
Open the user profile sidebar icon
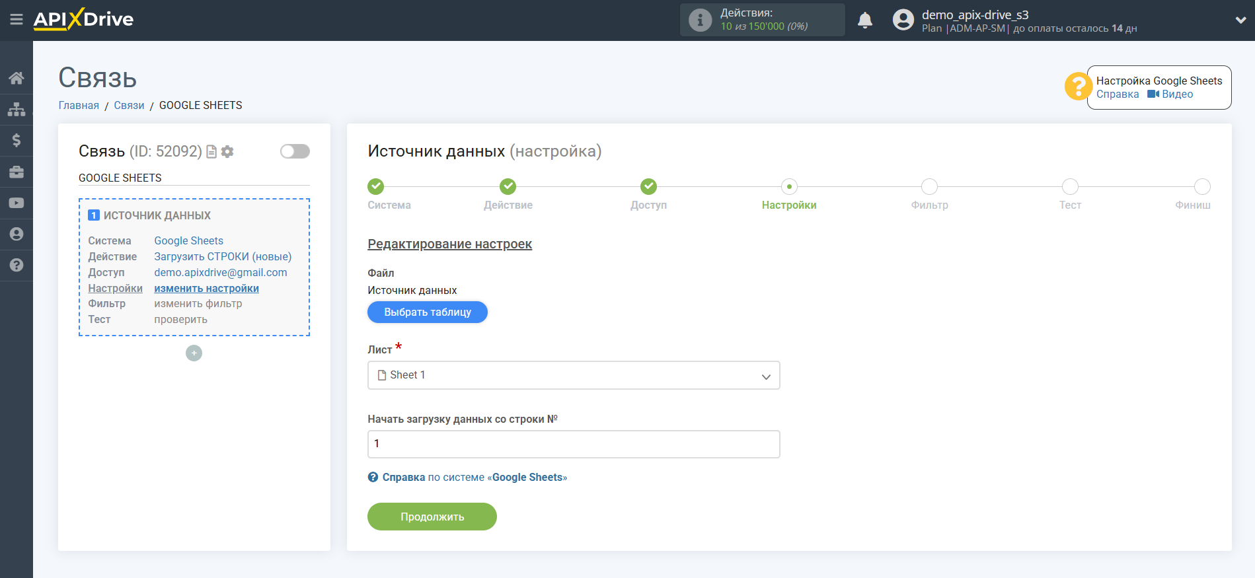[17, 234]
